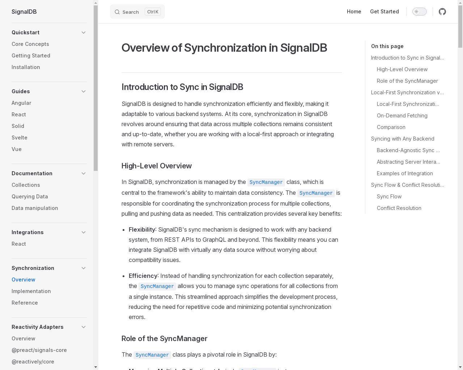Open Data manipulation documentation
Viewport: 463px width, 370px height.
tap(35, 208)
